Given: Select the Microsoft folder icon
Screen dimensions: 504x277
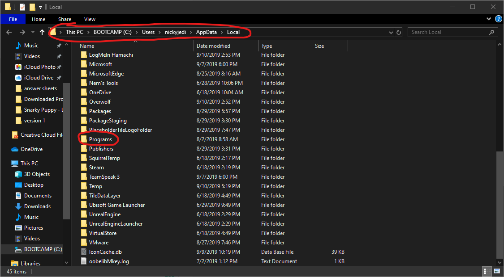Looking at the screenshot, I should (84, 64).
